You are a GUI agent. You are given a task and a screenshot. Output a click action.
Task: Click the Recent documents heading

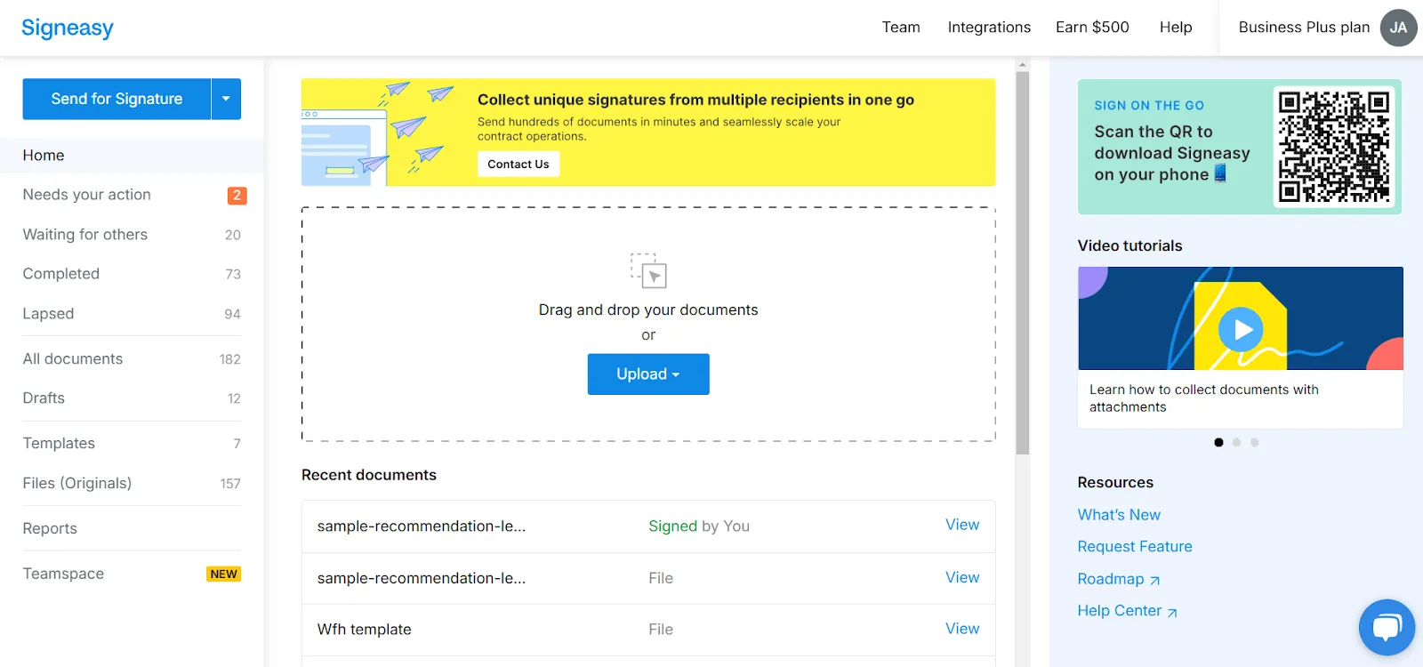[x=369, y=475]
